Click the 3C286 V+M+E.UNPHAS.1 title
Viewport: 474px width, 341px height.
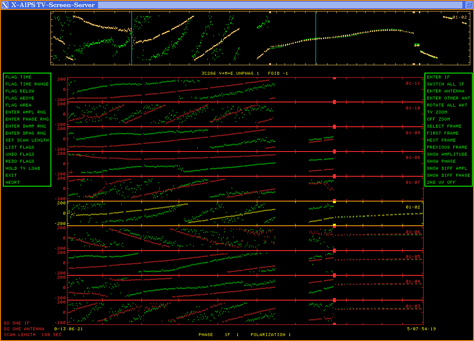coord(230,73)
